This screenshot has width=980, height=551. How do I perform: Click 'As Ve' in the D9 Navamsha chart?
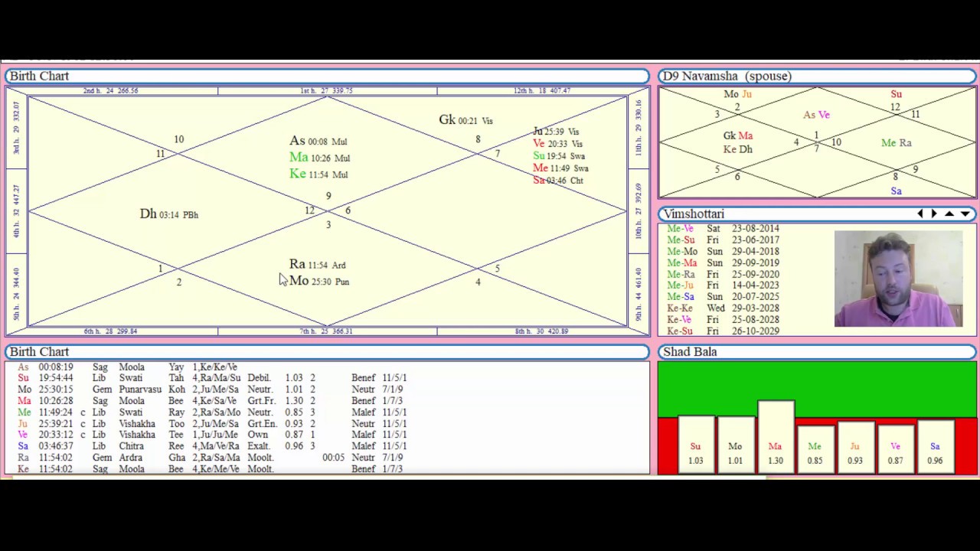point(816,115)
